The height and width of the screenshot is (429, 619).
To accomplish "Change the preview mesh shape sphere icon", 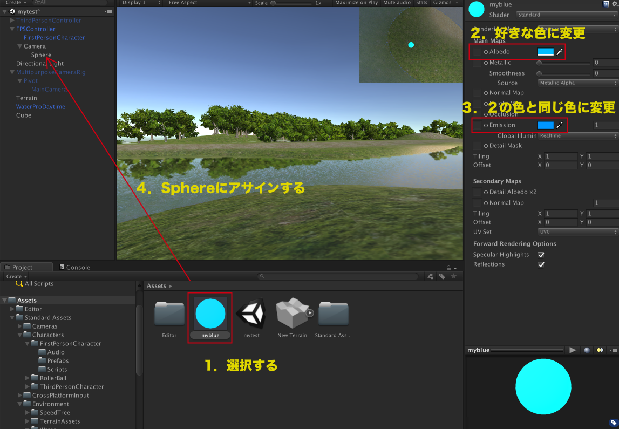I will (587, 350).
